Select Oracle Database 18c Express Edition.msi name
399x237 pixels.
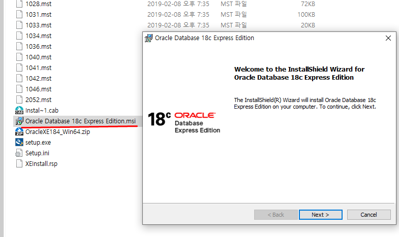point(80,121)
